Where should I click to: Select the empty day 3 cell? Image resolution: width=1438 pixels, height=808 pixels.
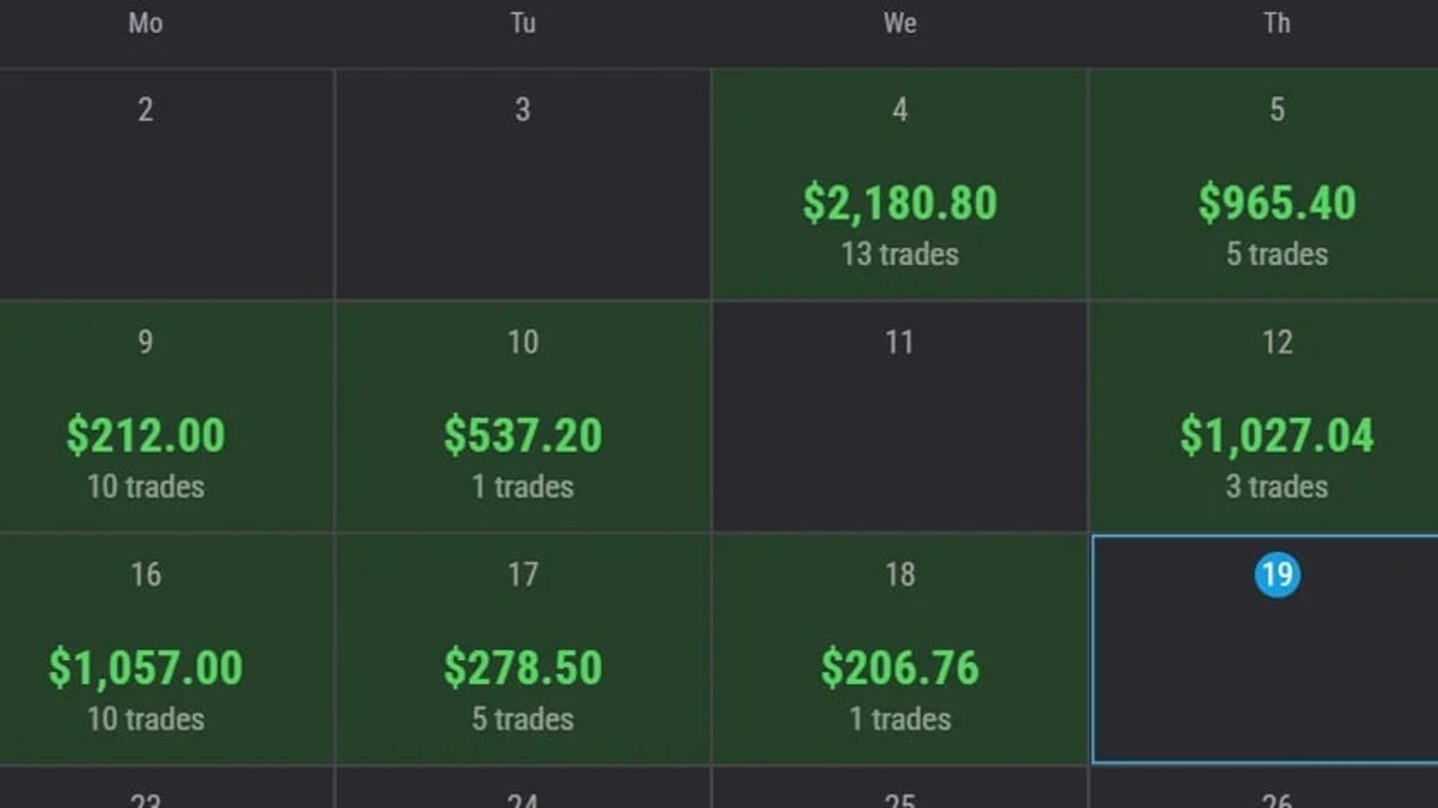click(523, 184)
